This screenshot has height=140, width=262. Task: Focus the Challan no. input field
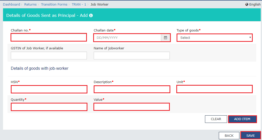[49, 38]
